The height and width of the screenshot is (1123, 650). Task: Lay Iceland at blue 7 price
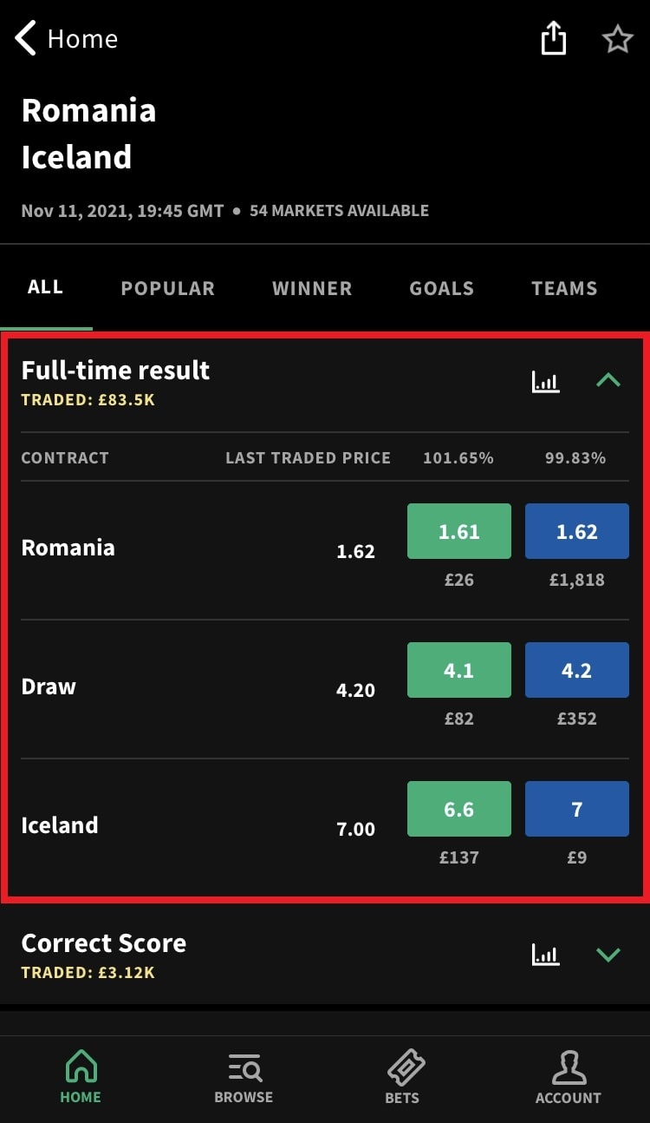coord(577,809)
